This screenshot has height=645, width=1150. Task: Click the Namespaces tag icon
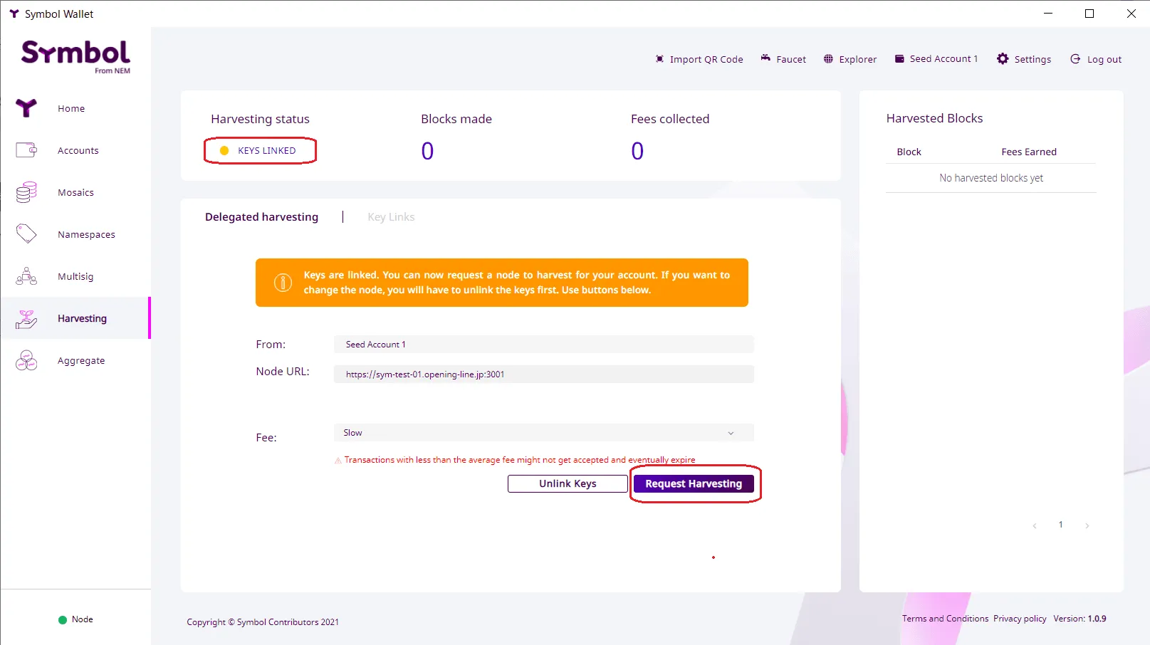(26, 234)
